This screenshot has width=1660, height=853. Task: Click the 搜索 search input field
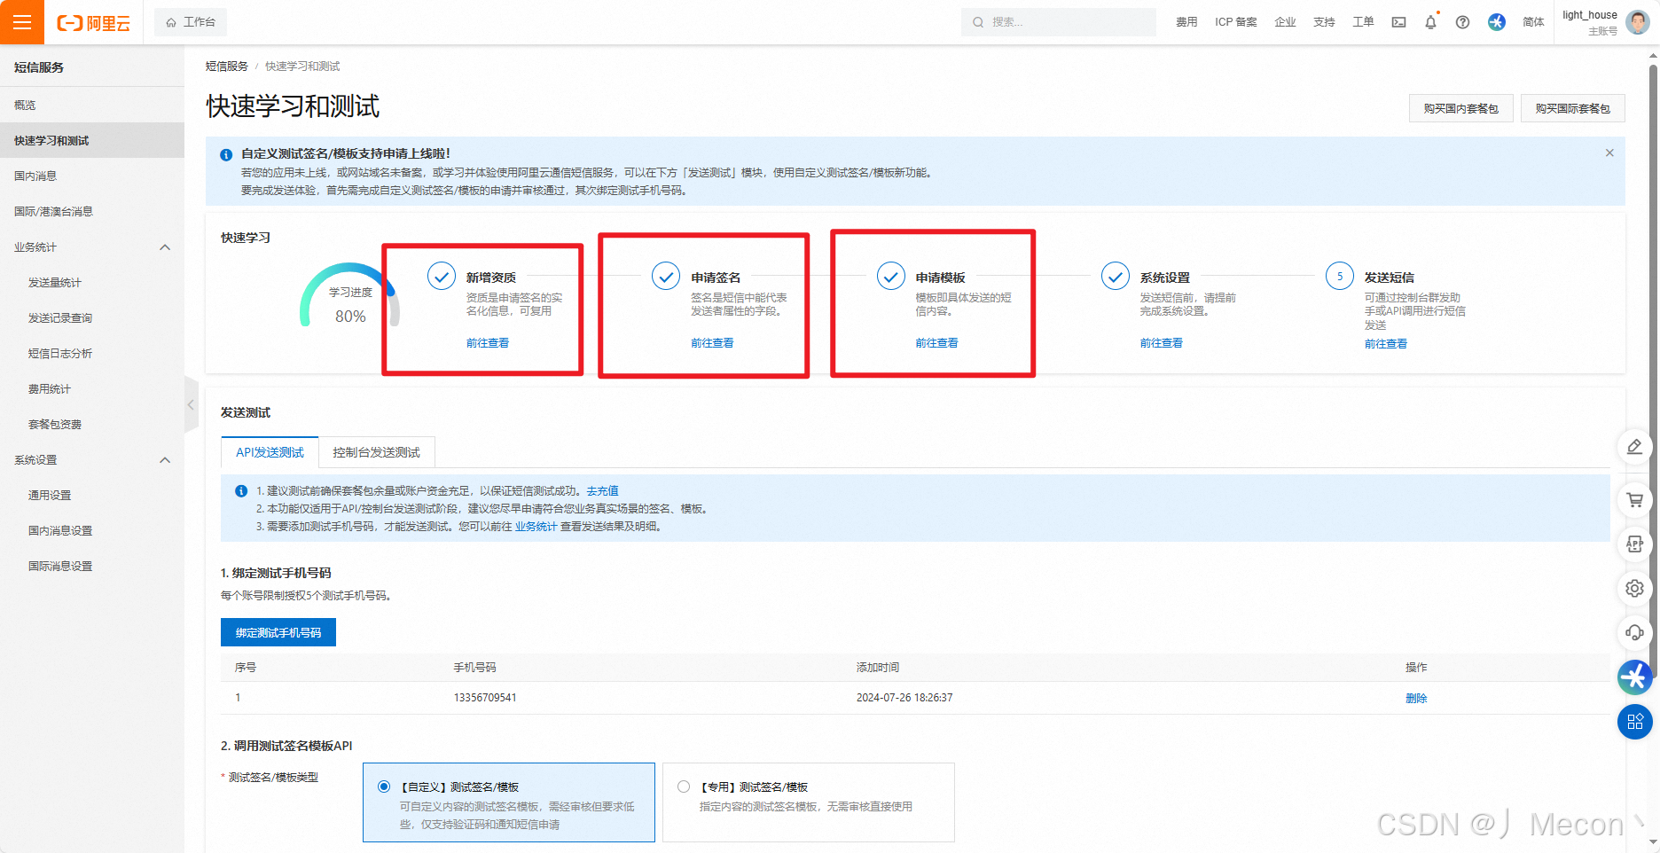coord(1058,22)
